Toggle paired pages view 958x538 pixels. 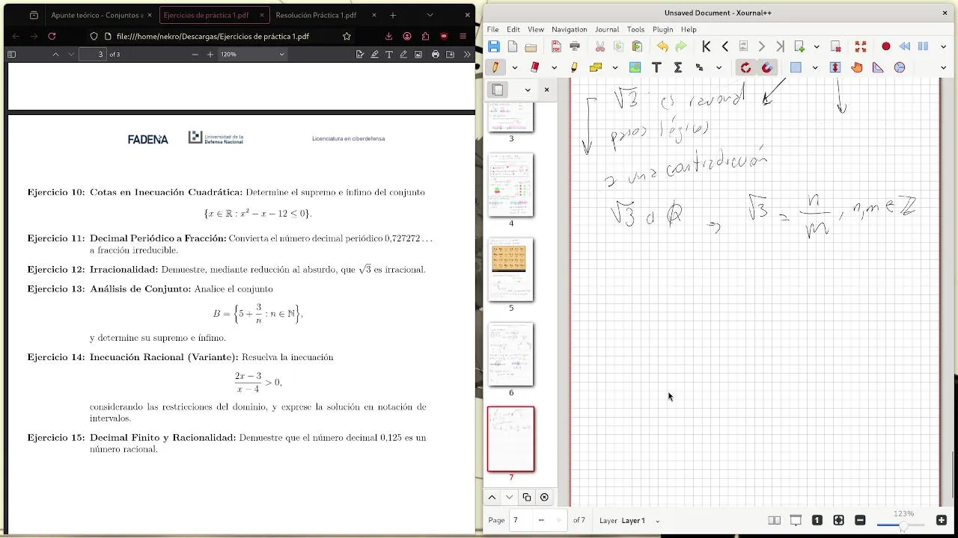775,520
